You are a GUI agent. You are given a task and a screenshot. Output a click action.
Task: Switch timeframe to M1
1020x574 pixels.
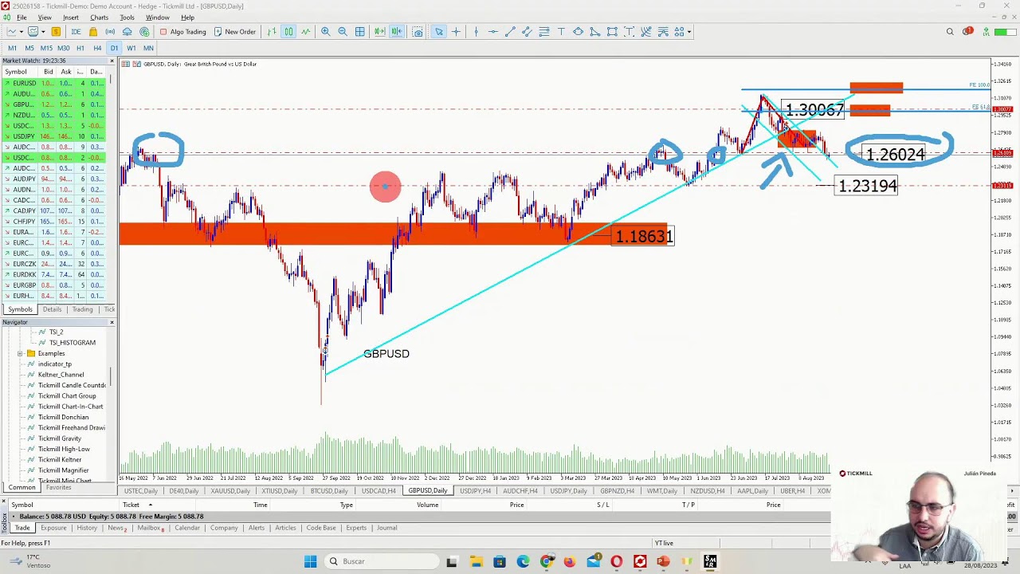[x=12, y=48]
